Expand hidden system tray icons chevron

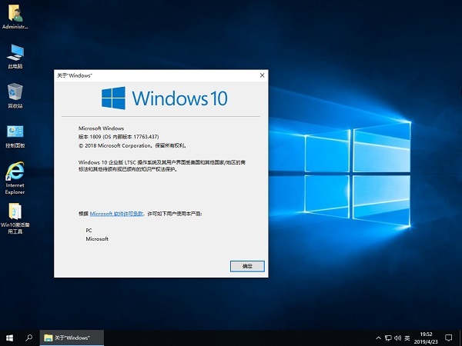tap(378, 338)
